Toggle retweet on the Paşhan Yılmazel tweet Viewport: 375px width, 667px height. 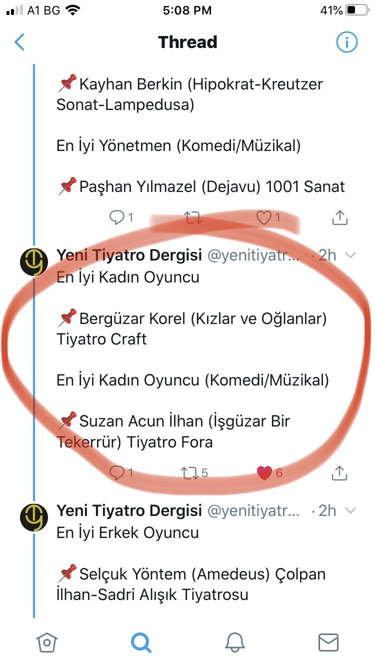(192, 217)
